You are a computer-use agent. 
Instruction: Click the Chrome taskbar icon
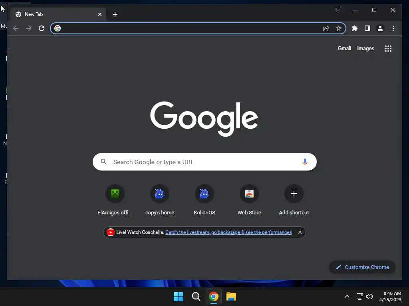[x=214, y=296]
